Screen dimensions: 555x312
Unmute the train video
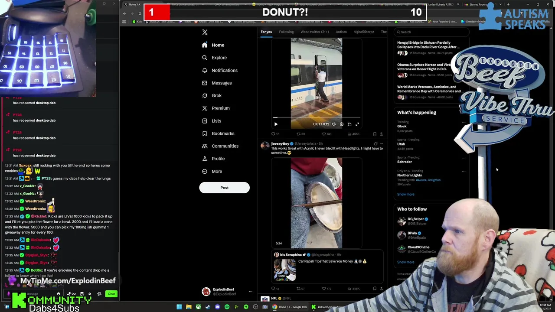pos(334,124)
